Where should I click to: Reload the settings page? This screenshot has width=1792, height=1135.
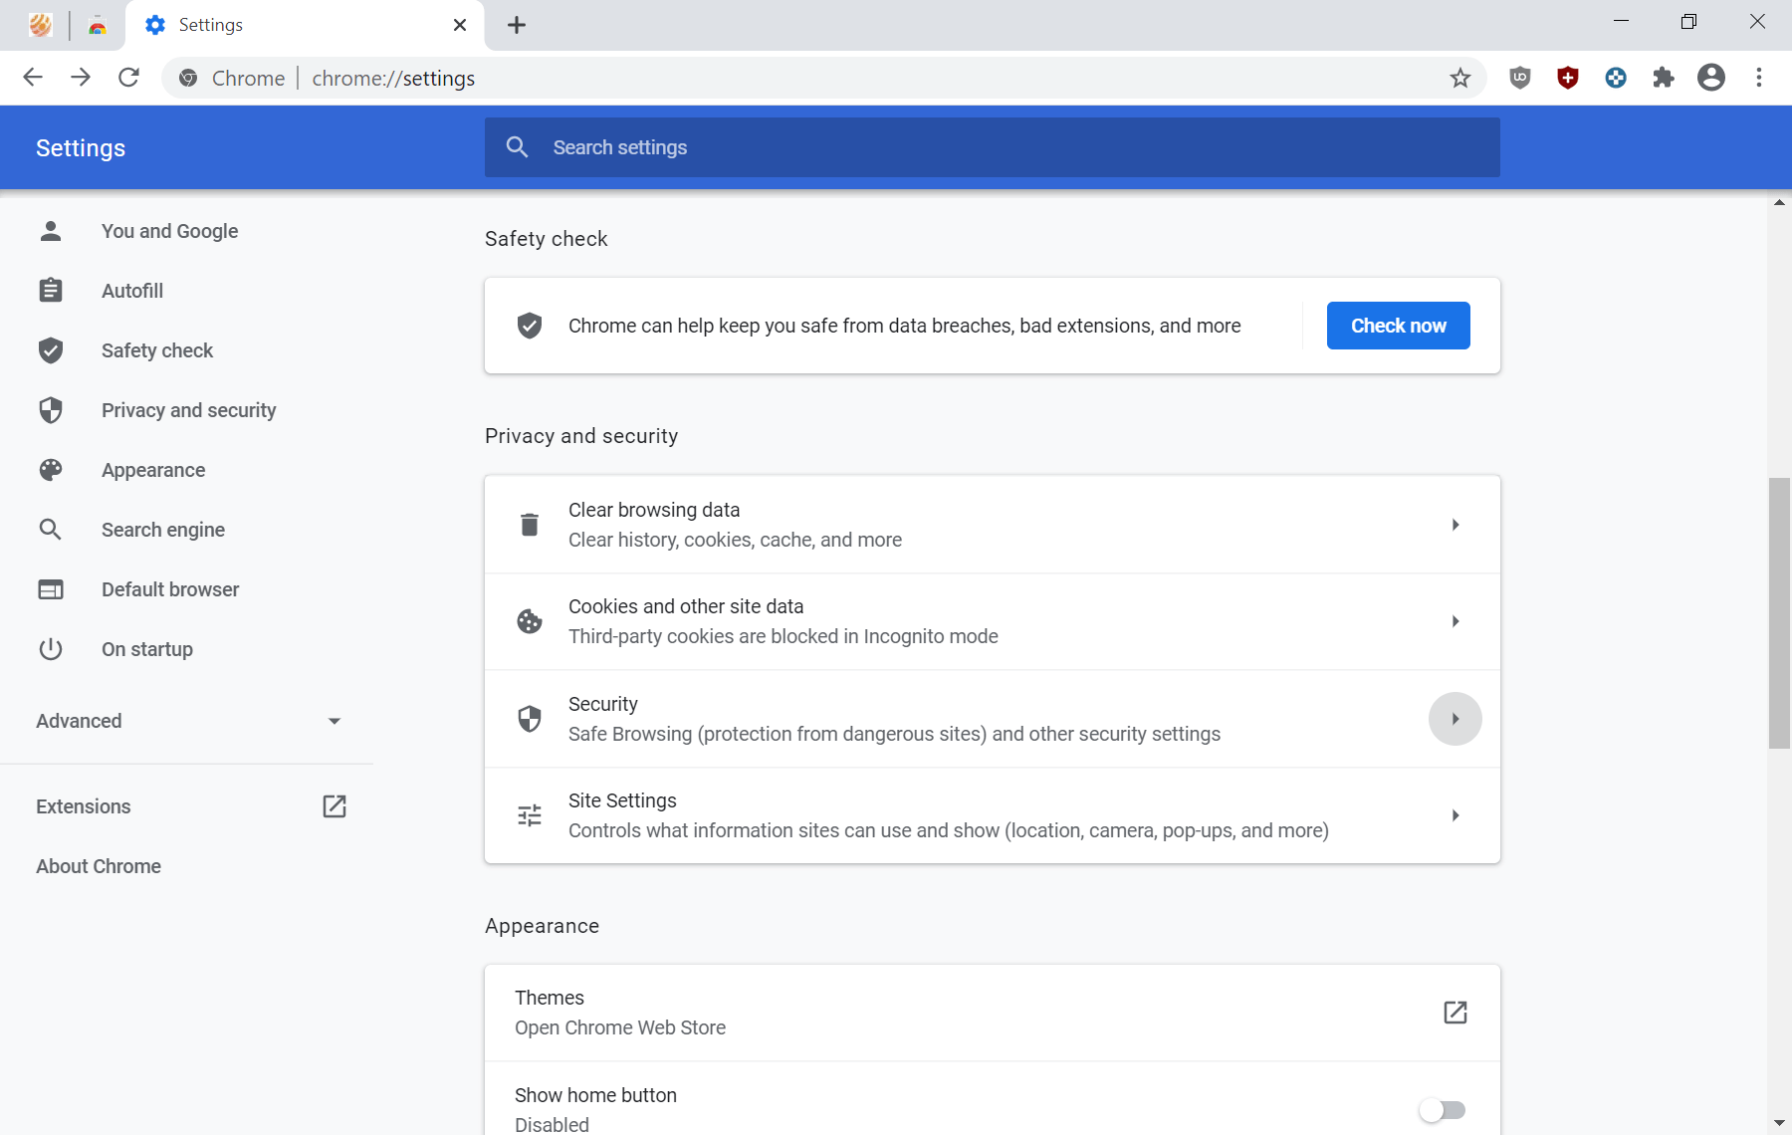click(128, 78)
